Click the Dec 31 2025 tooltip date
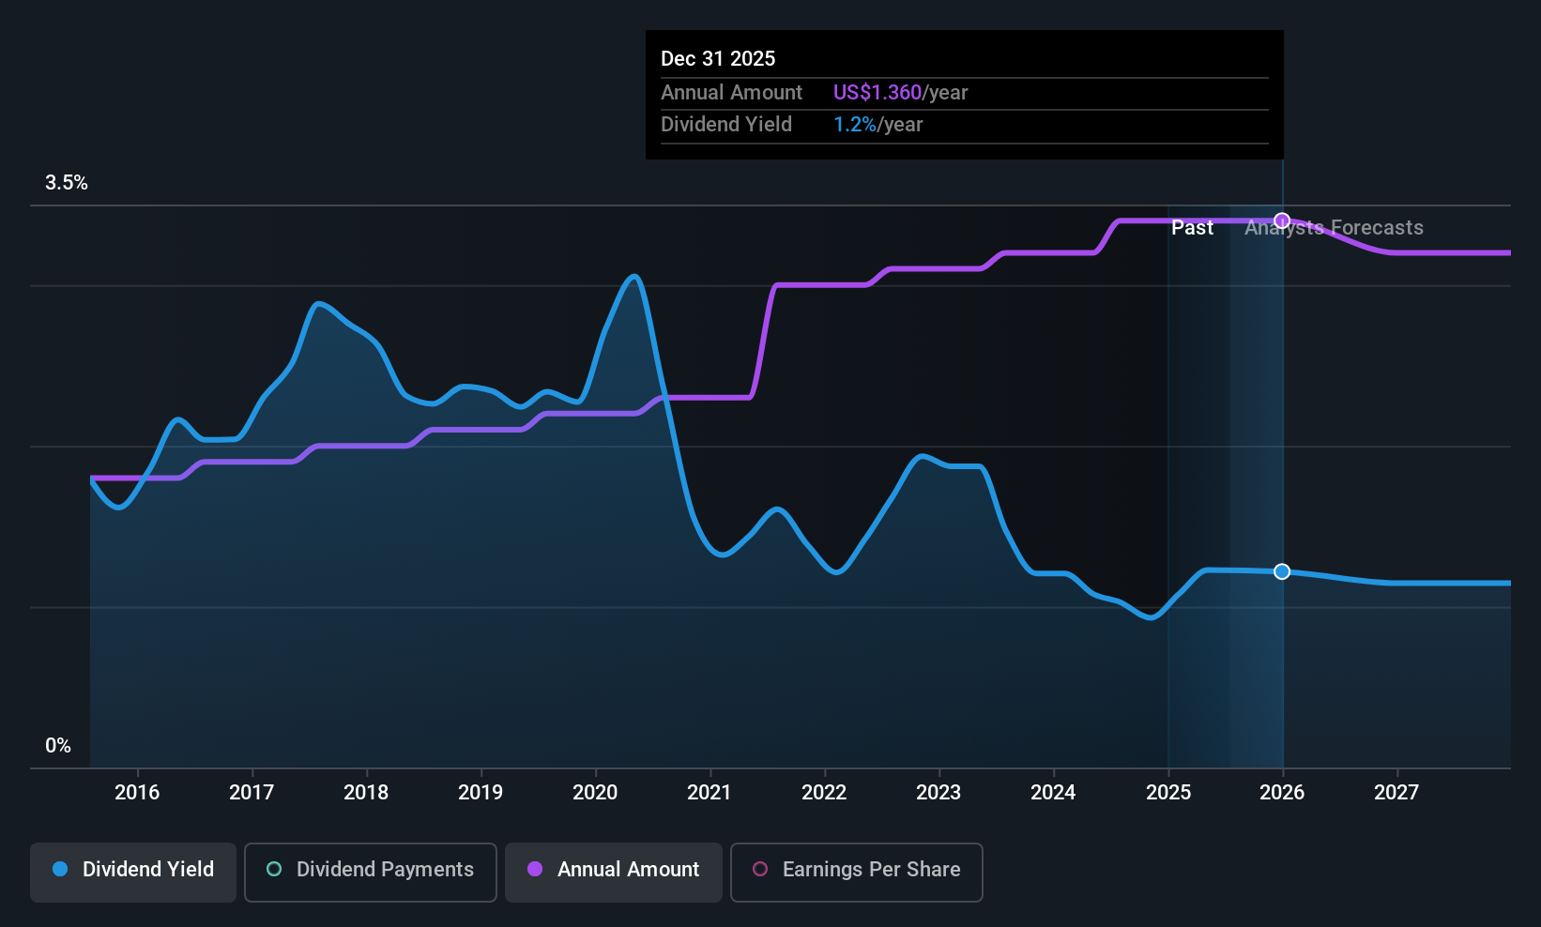1541x927 pixels. (x=718, y=59)
